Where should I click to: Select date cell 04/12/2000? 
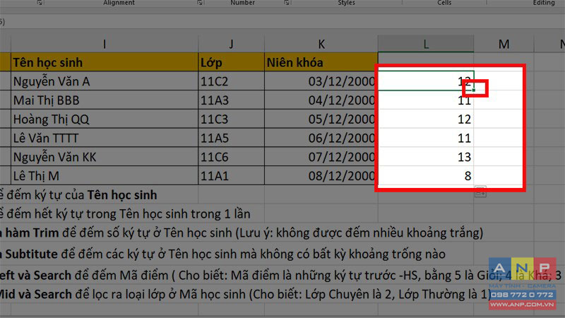click(321, 100)
